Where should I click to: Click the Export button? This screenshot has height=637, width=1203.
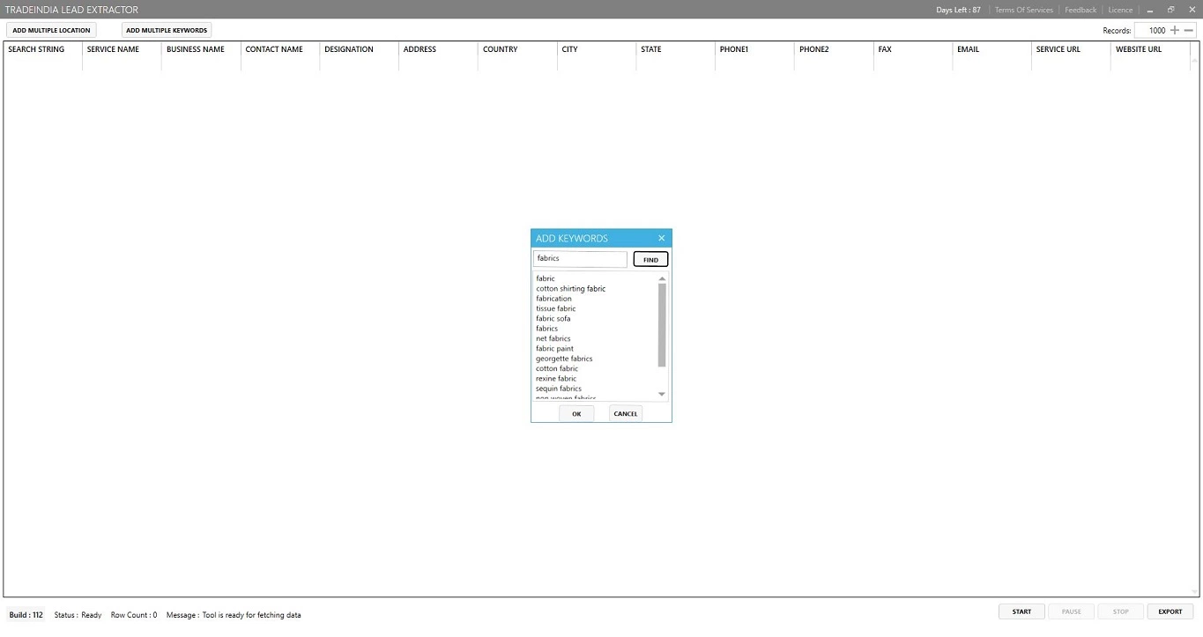[1170, 611]
